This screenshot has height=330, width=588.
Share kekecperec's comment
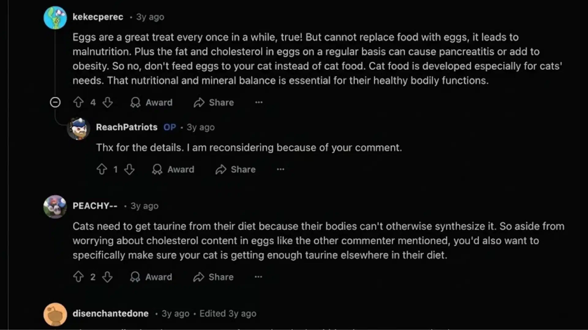coord(213,102)
